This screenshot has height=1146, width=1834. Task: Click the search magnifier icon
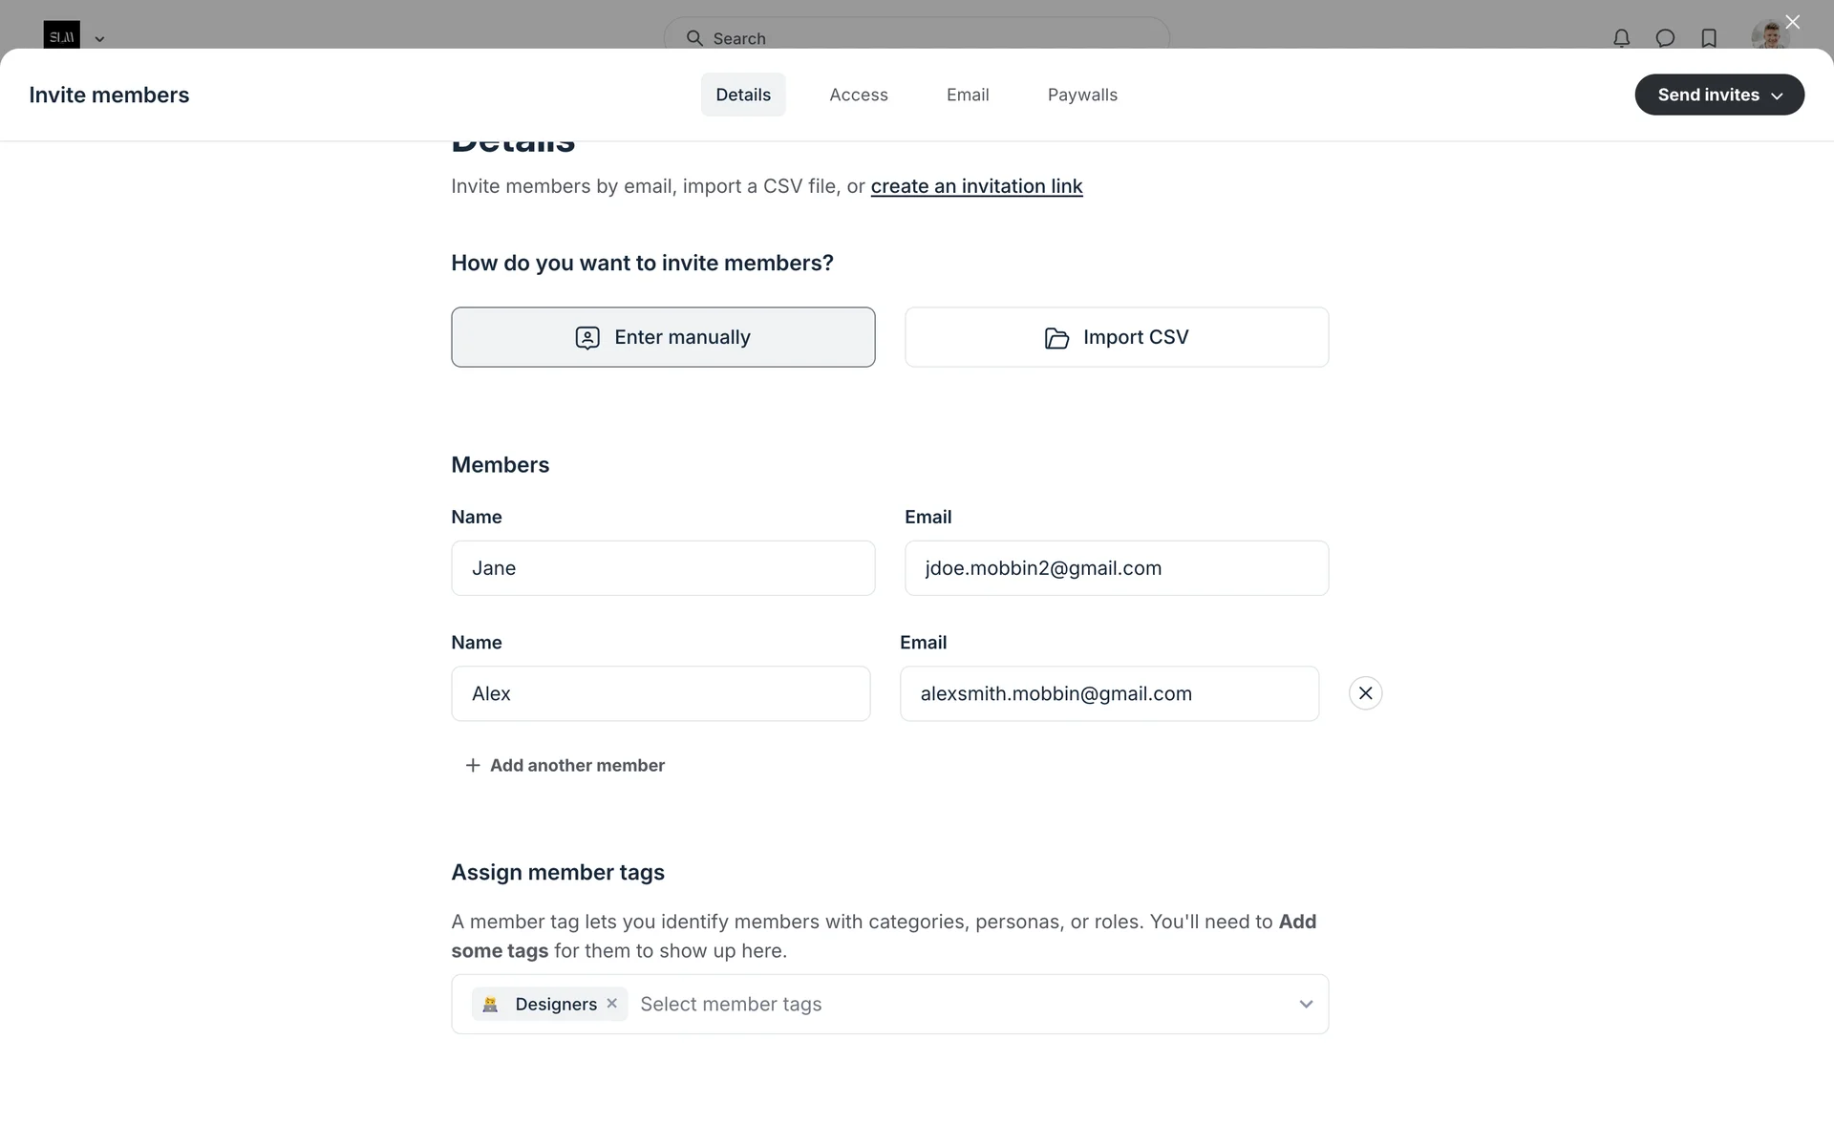[x=694, y=38]
